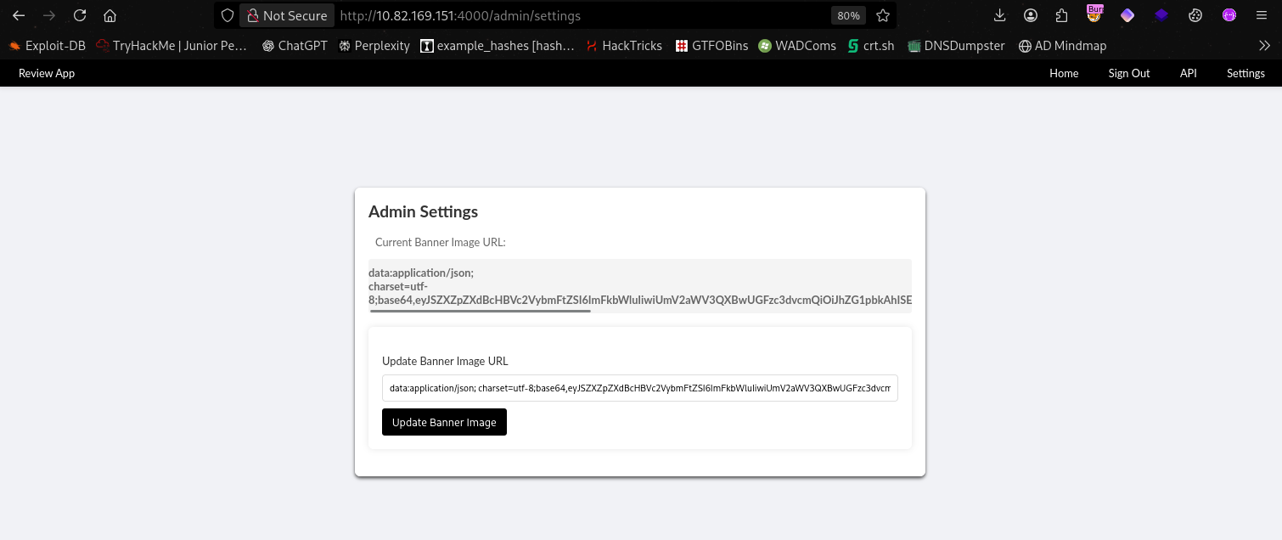Open the Firefox account profile icon
Viewport: 1282px width, 540px height.
(1031, 15)
